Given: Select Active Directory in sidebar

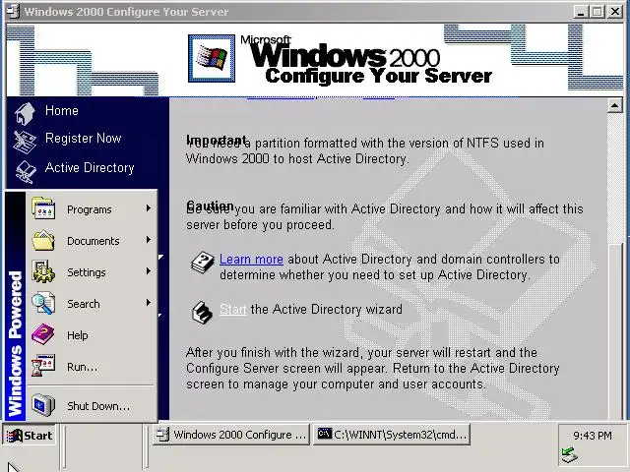Looking at the screenshot, I should click(90, 167).
